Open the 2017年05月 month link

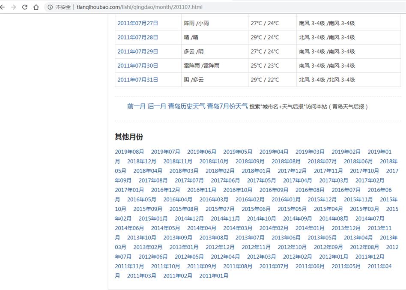[262, 180]
